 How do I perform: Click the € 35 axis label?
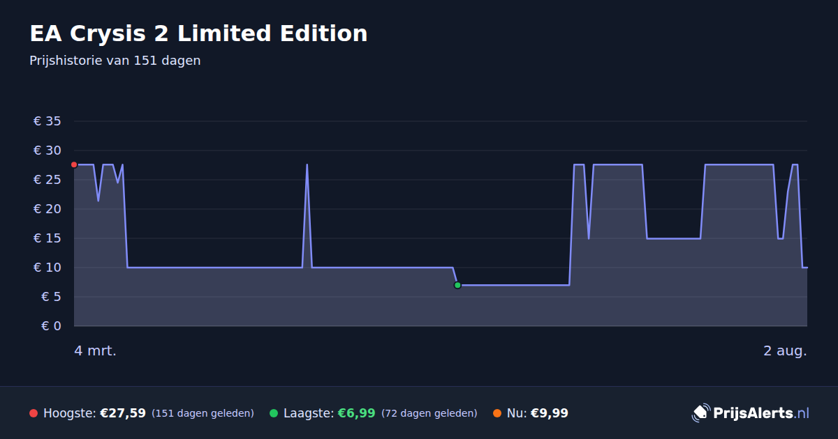[x=47, y=121]
